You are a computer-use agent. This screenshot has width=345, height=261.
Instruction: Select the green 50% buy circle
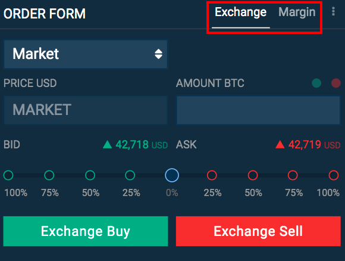tap(90, 175)
